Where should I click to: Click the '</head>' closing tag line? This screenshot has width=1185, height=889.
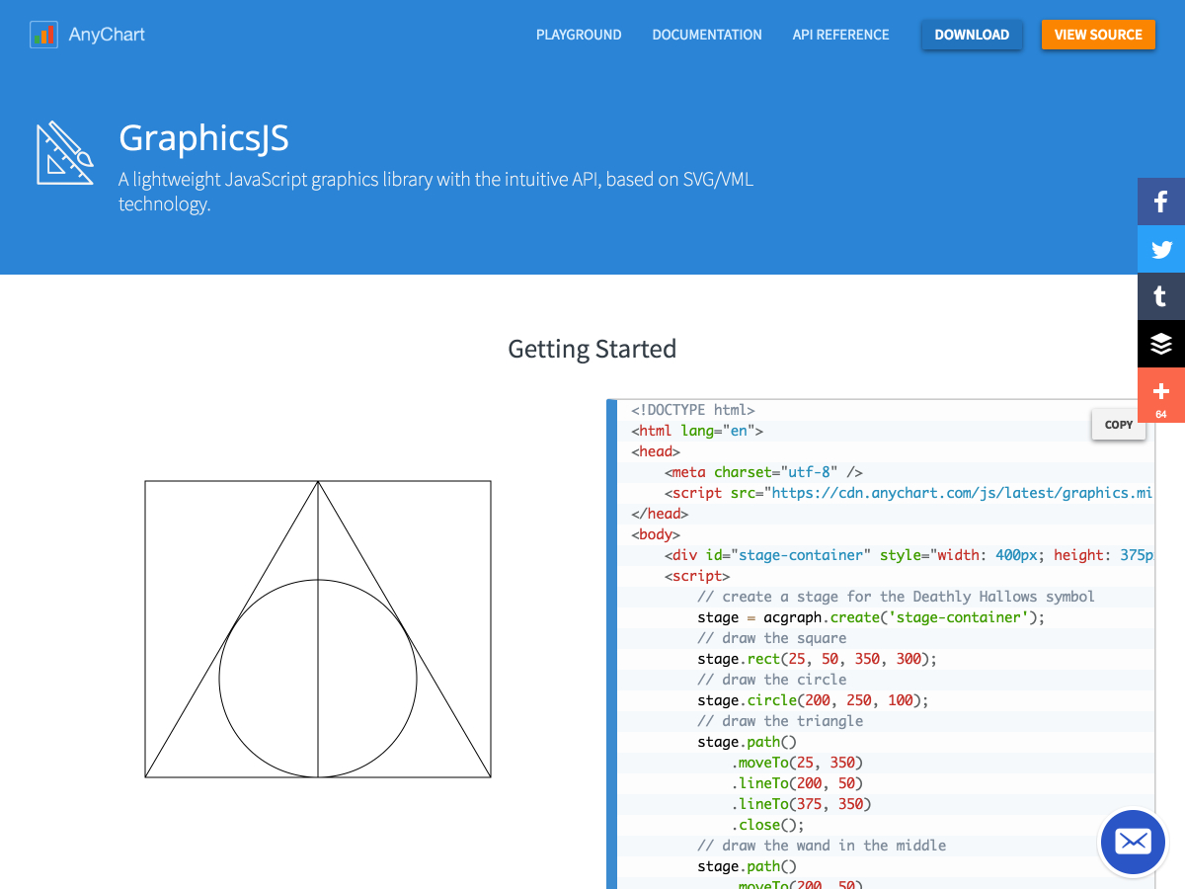660,514
